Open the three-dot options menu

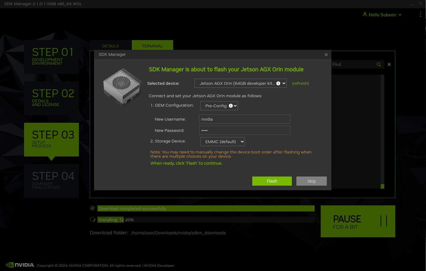click(x=420, y=15)
